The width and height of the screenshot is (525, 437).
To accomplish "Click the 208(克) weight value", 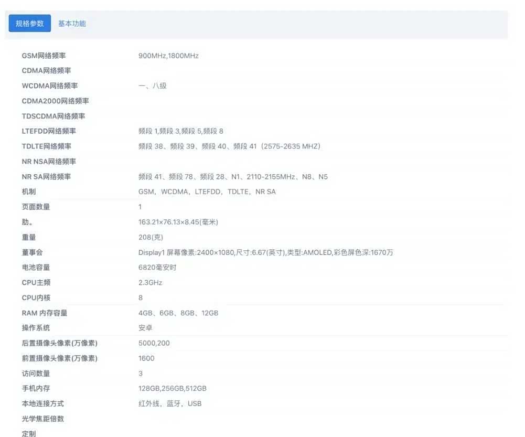I will pyautogui.click(x=151, y=237).
